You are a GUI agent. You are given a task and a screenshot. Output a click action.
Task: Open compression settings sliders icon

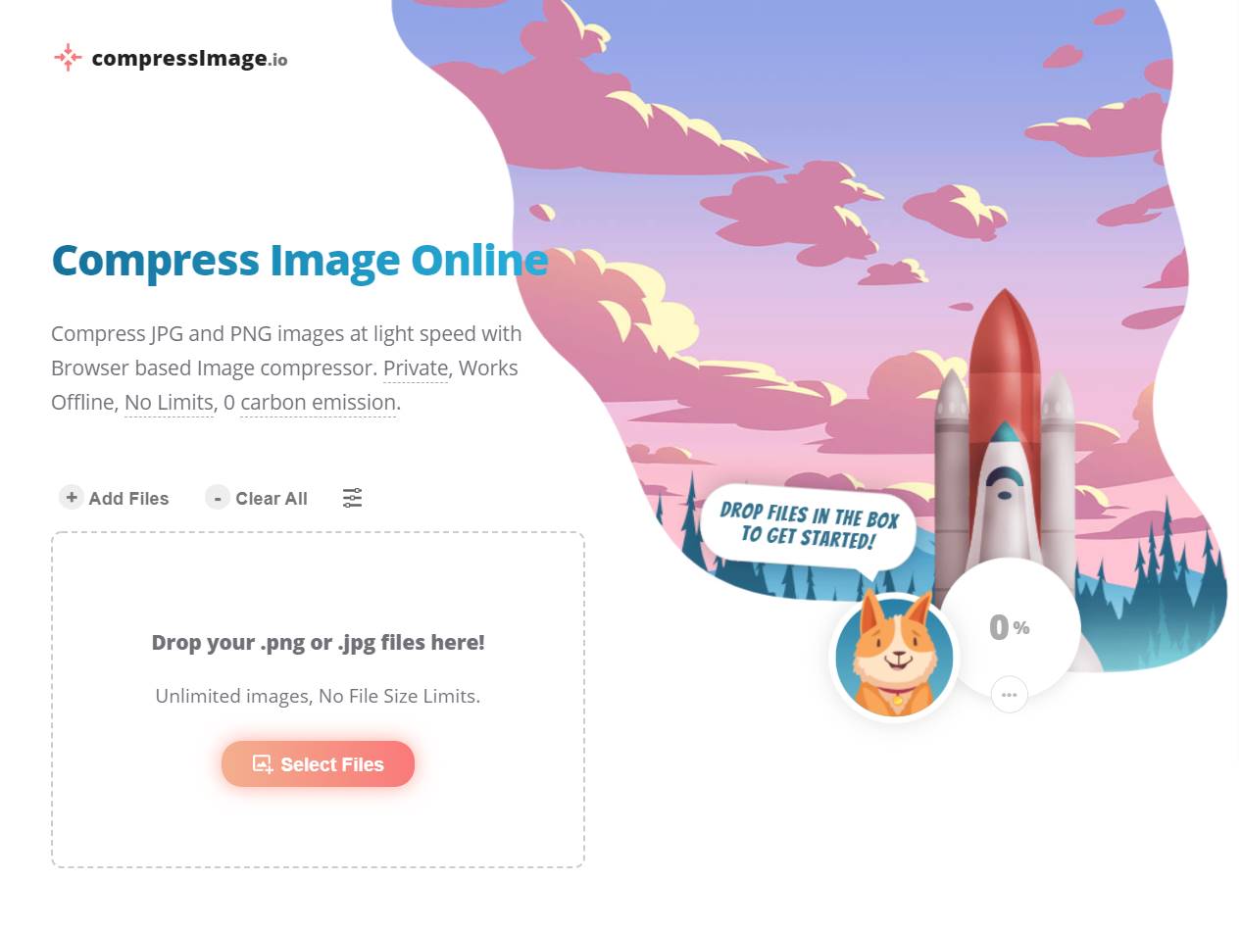click(353, 498)
